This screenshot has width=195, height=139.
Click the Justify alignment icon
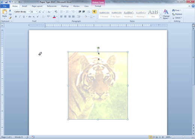(x=73, y=16)
